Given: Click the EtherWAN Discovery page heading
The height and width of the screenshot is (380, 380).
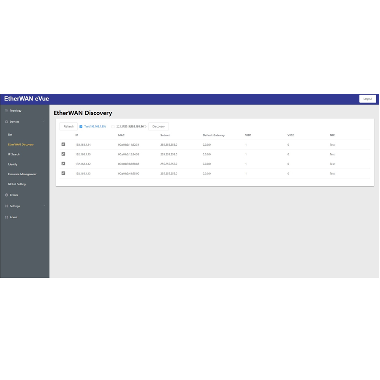Looking at the screenshot, I should [x=83, y=113].
